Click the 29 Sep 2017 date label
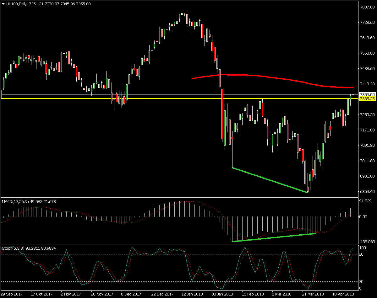 click(x=12, y=294)
